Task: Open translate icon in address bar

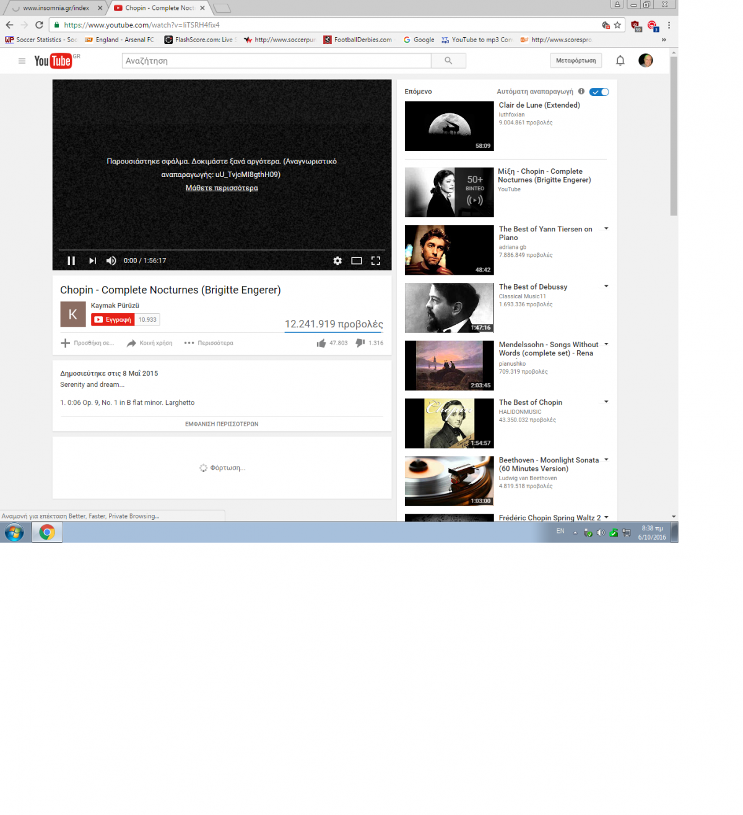Action: click(606, 25)
